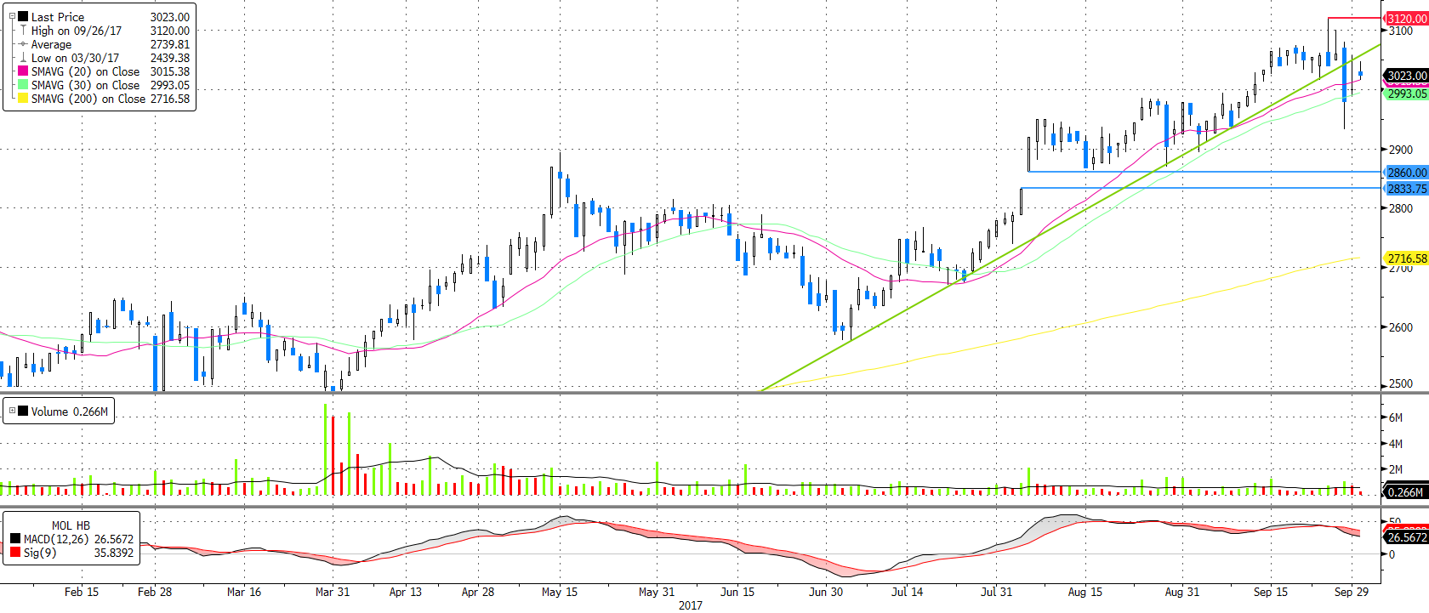
Task: Click the SMAVG (200) yellow swatch
Action: click(x=23, y=98)
